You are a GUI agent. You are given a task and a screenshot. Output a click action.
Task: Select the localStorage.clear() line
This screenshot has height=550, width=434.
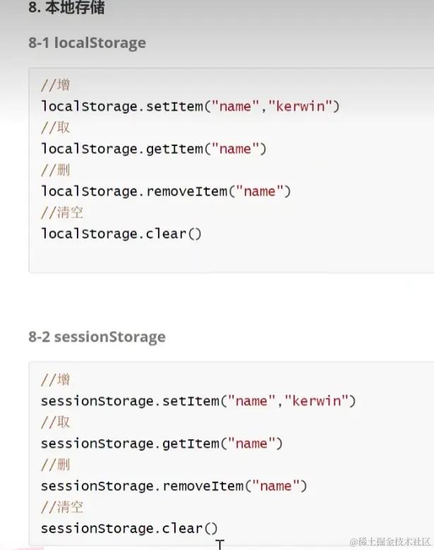pyautogui.click(x=121, y=233)
